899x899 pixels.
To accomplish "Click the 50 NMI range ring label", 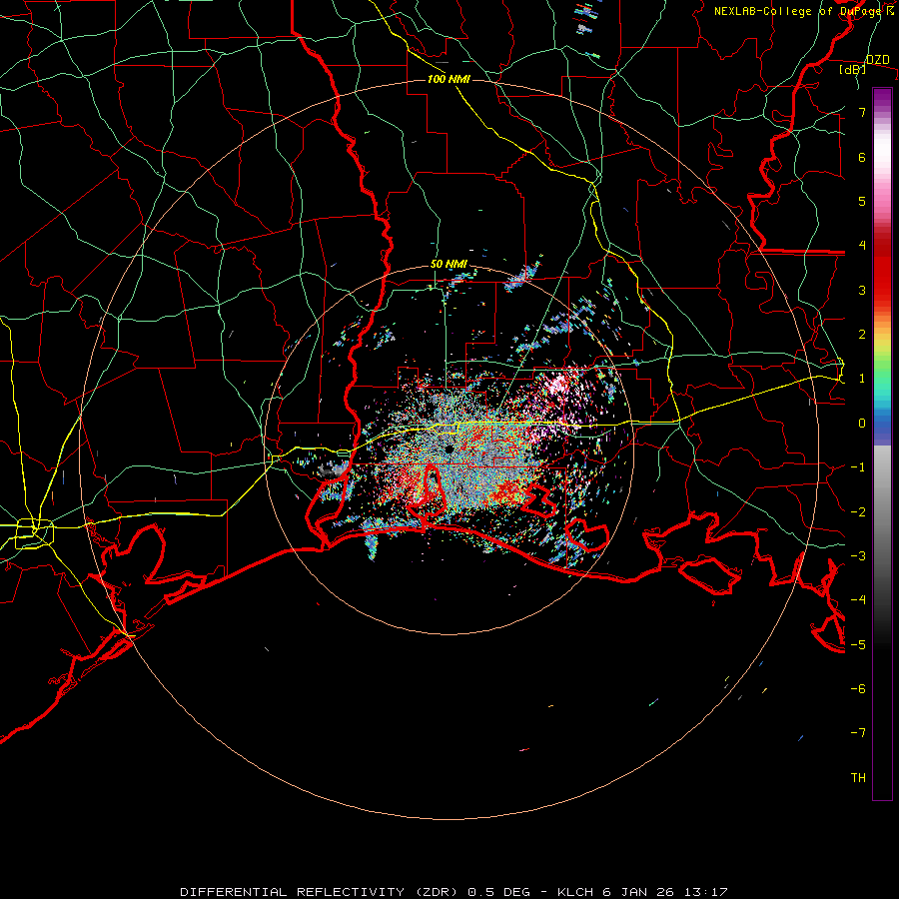I will pos(449,265).
